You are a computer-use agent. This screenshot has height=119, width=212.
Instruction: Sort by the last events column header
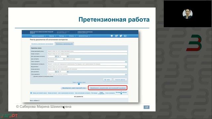pyautogui.click(x=121, y=93)
